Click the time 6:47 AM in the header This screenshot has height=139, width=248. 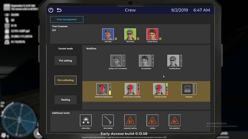click(x=201, y=10)
